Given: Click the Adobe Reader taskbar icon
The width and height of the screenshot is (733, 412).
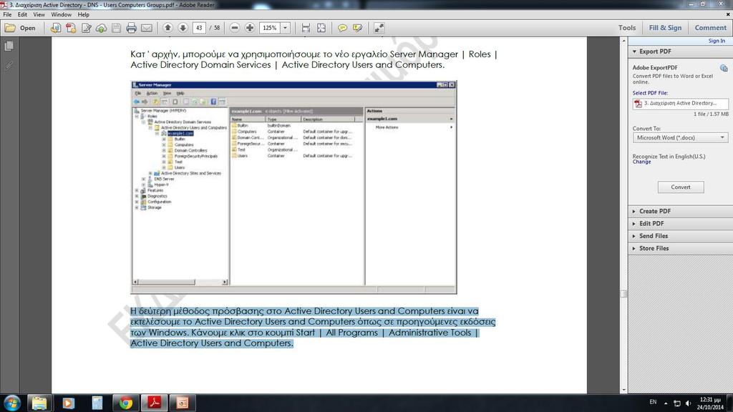Looking at the screenshot, I should click(x=155, y=403).
